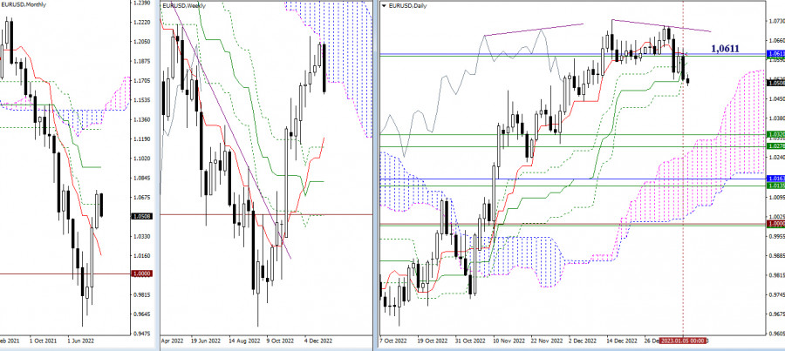Screen dimensions: 785x351
Task: Click the 14 Aug 2022 date on Weekly chart
Action: pyautogui.click(x=242, y=341)
